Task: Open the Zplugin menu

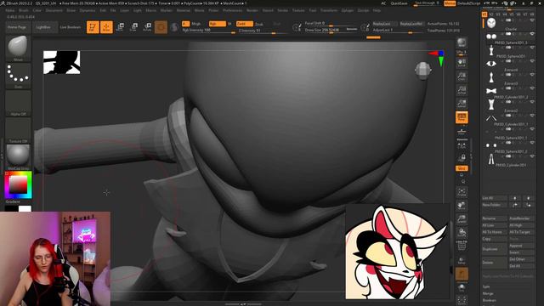Action: click(348, 10)
